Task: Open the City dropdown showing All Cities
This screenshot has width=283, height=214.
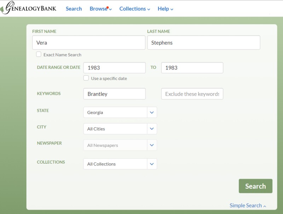Action: (120, 129)
